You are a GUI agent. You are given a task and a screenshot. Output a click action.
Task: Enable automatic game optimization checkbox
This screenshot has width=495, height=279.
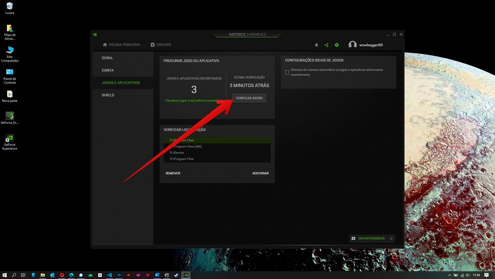[x=287, y=72]
